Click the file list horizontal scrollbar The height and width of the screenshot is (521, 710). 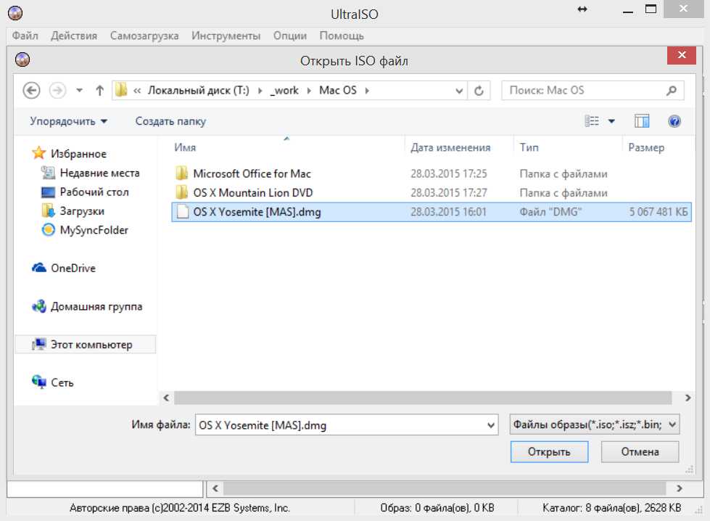tap(423, 398)
